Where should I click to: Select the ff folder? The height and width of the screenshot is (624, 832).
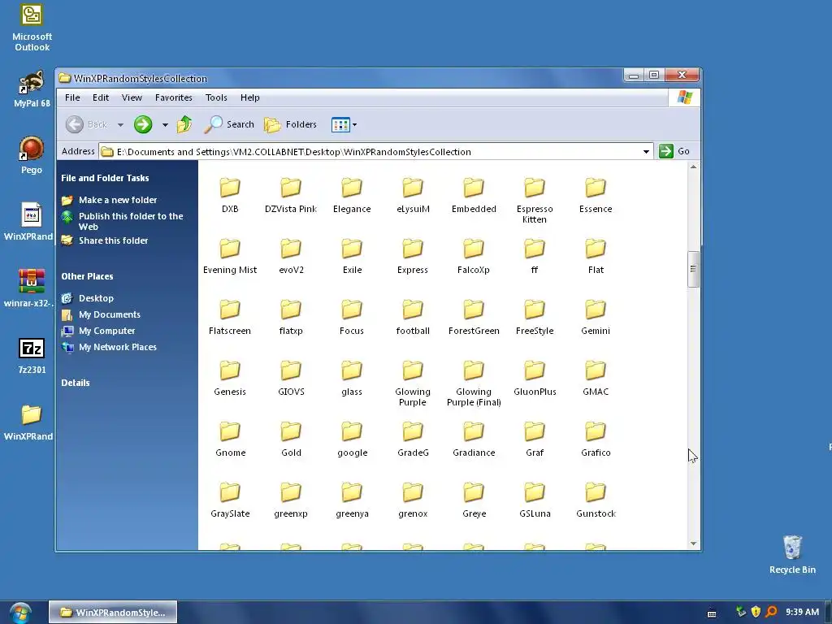click(x=535, y=256)
